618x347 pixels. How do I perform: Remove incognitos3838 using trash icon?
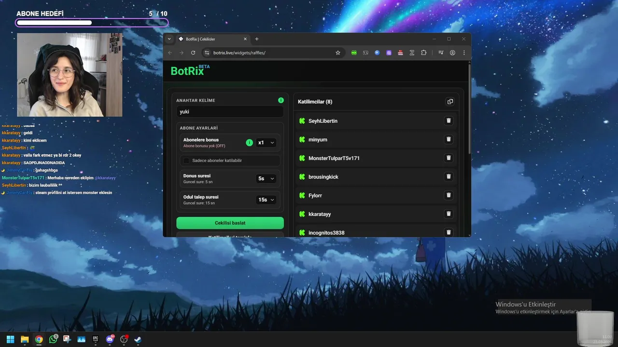tap(449, 232)
